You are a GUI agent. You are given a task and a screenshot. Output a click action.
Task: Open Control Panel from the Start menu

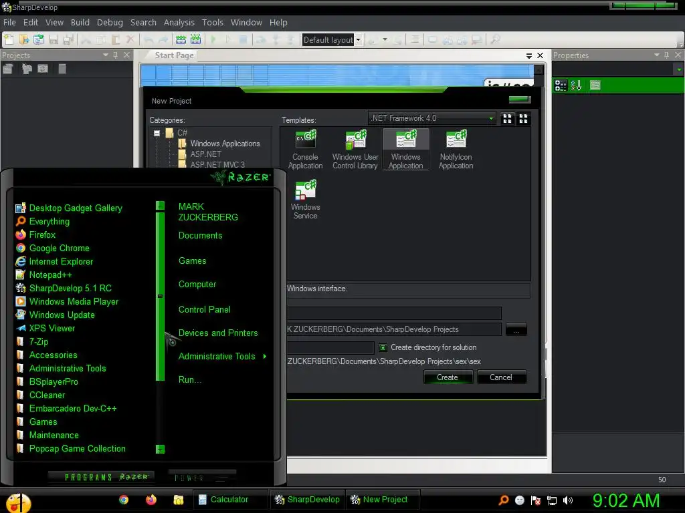point(205,310)
